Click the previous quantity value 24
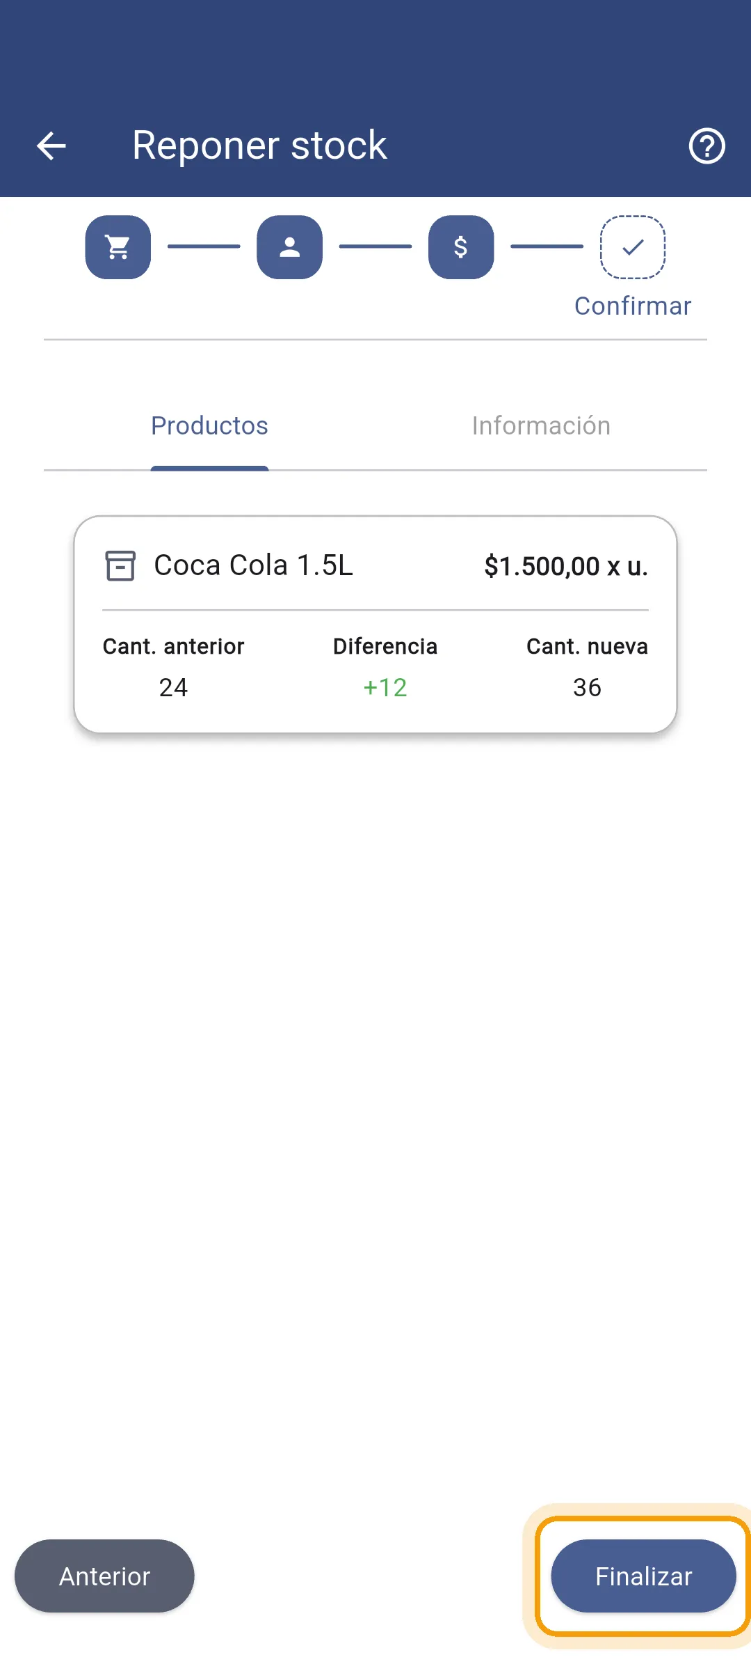751x1671 pixels. (x=173, y=688)
